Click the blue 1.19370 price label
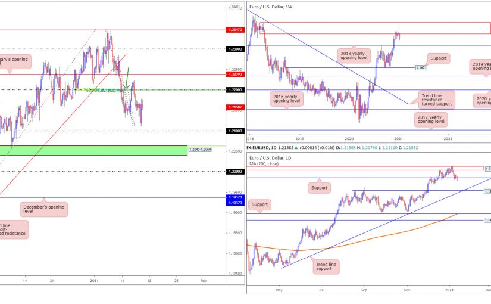Viewport: 491px width, 304px height. [234, 197]
